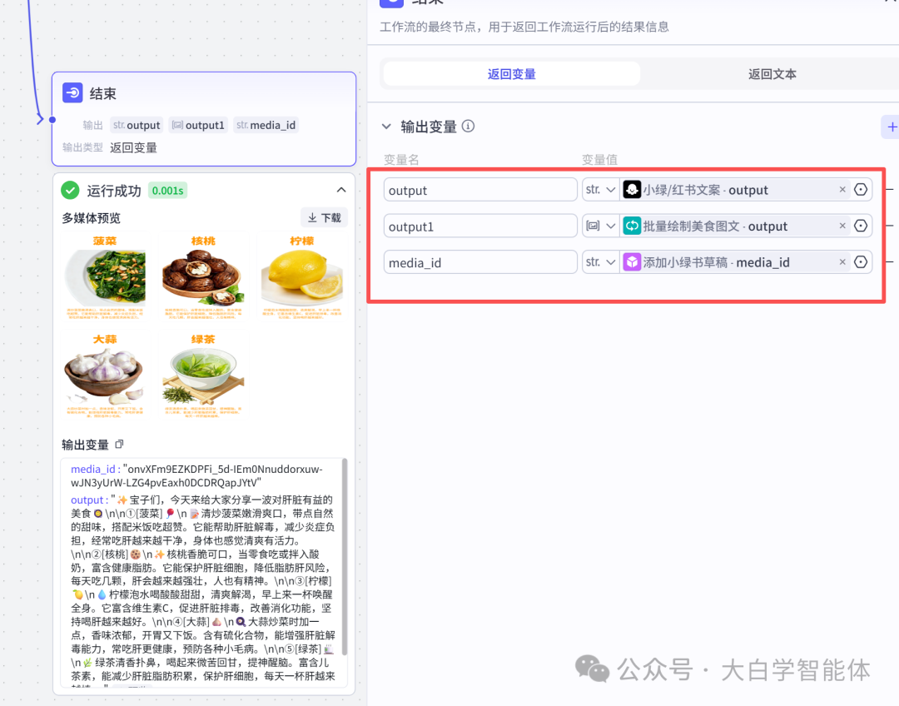Remove the 添加小绿书草稿 media_id reference via x
Screen dimensions: 899x706
point(842,261)
